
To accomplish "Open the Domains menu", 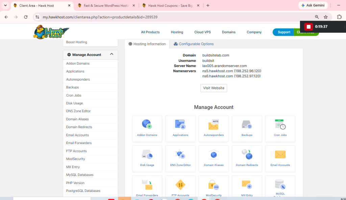I will pyautogui.click(x=229, y=32).
